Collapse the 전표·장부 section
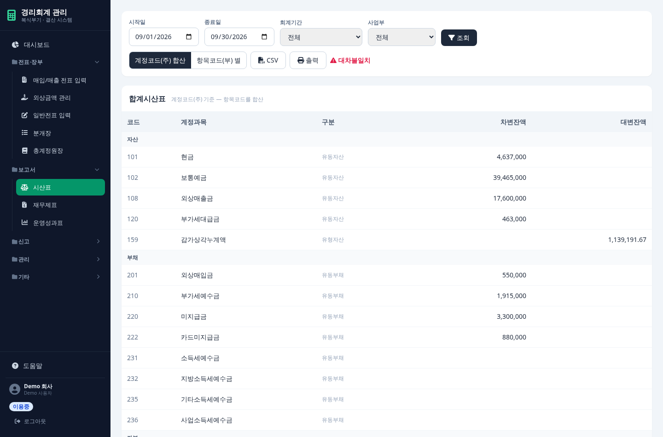 tap(55, 62)
